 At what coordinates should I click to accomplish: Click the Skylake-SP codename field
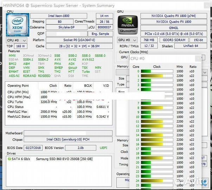point(66,27)
